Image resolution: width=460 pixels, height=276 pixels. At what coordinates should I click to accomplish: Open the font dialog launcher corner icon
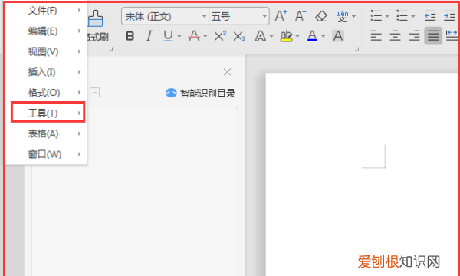pyautogui.click(x=356, y=49)
